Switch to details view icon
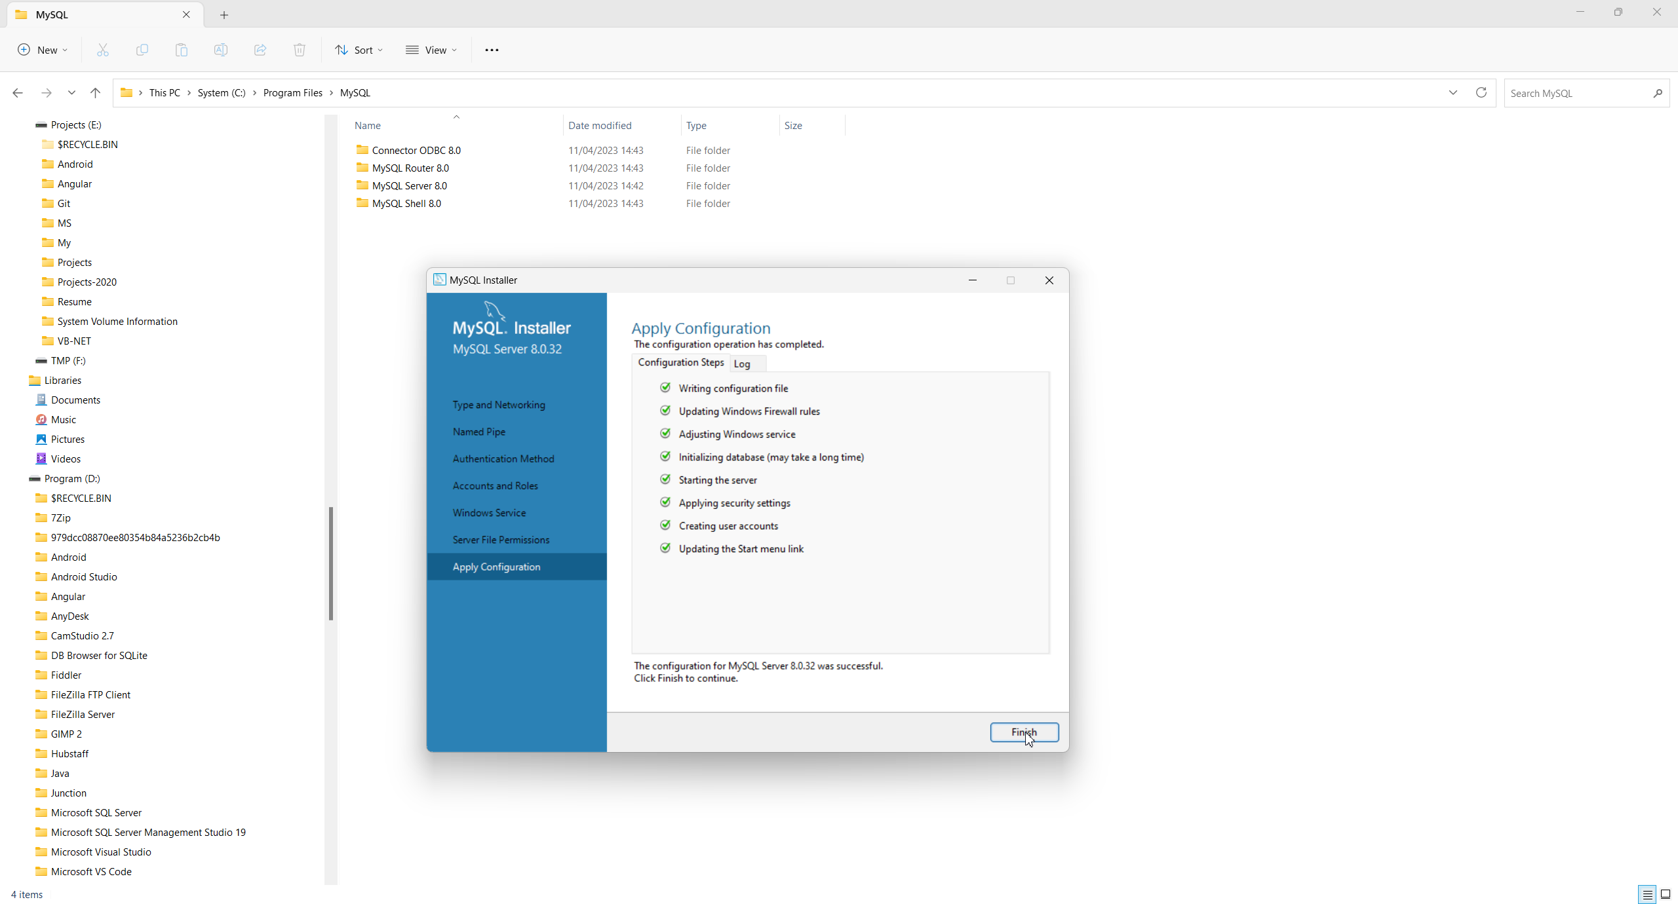This screenshot has width=1678, height=904. click(1647, 894)
